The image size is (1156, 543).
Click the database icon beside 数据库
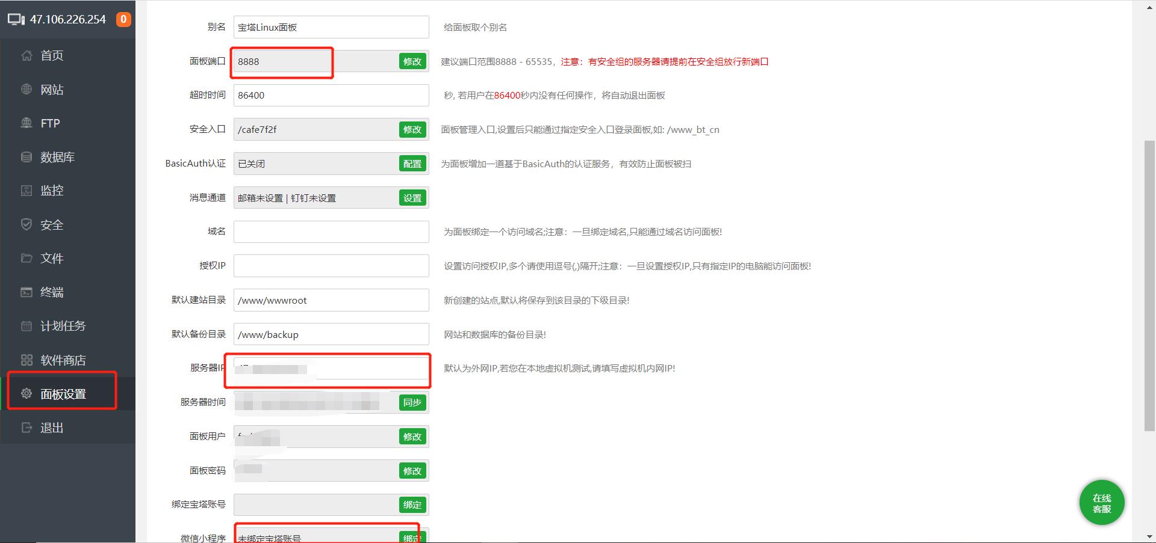(x=26, y=157)
